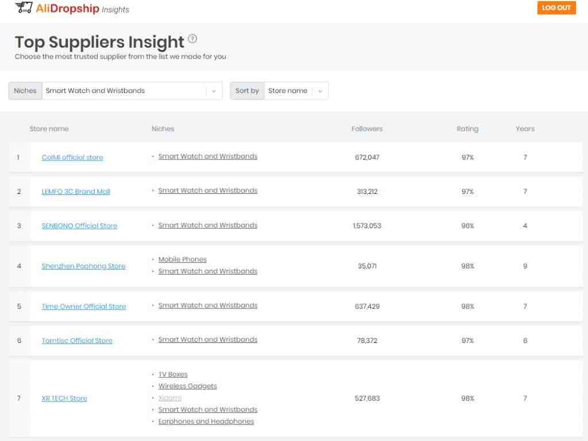This screenshot has width=588, height=441.
Task: Open the Xiaomi niche link
Action: [x=170, y=398]
